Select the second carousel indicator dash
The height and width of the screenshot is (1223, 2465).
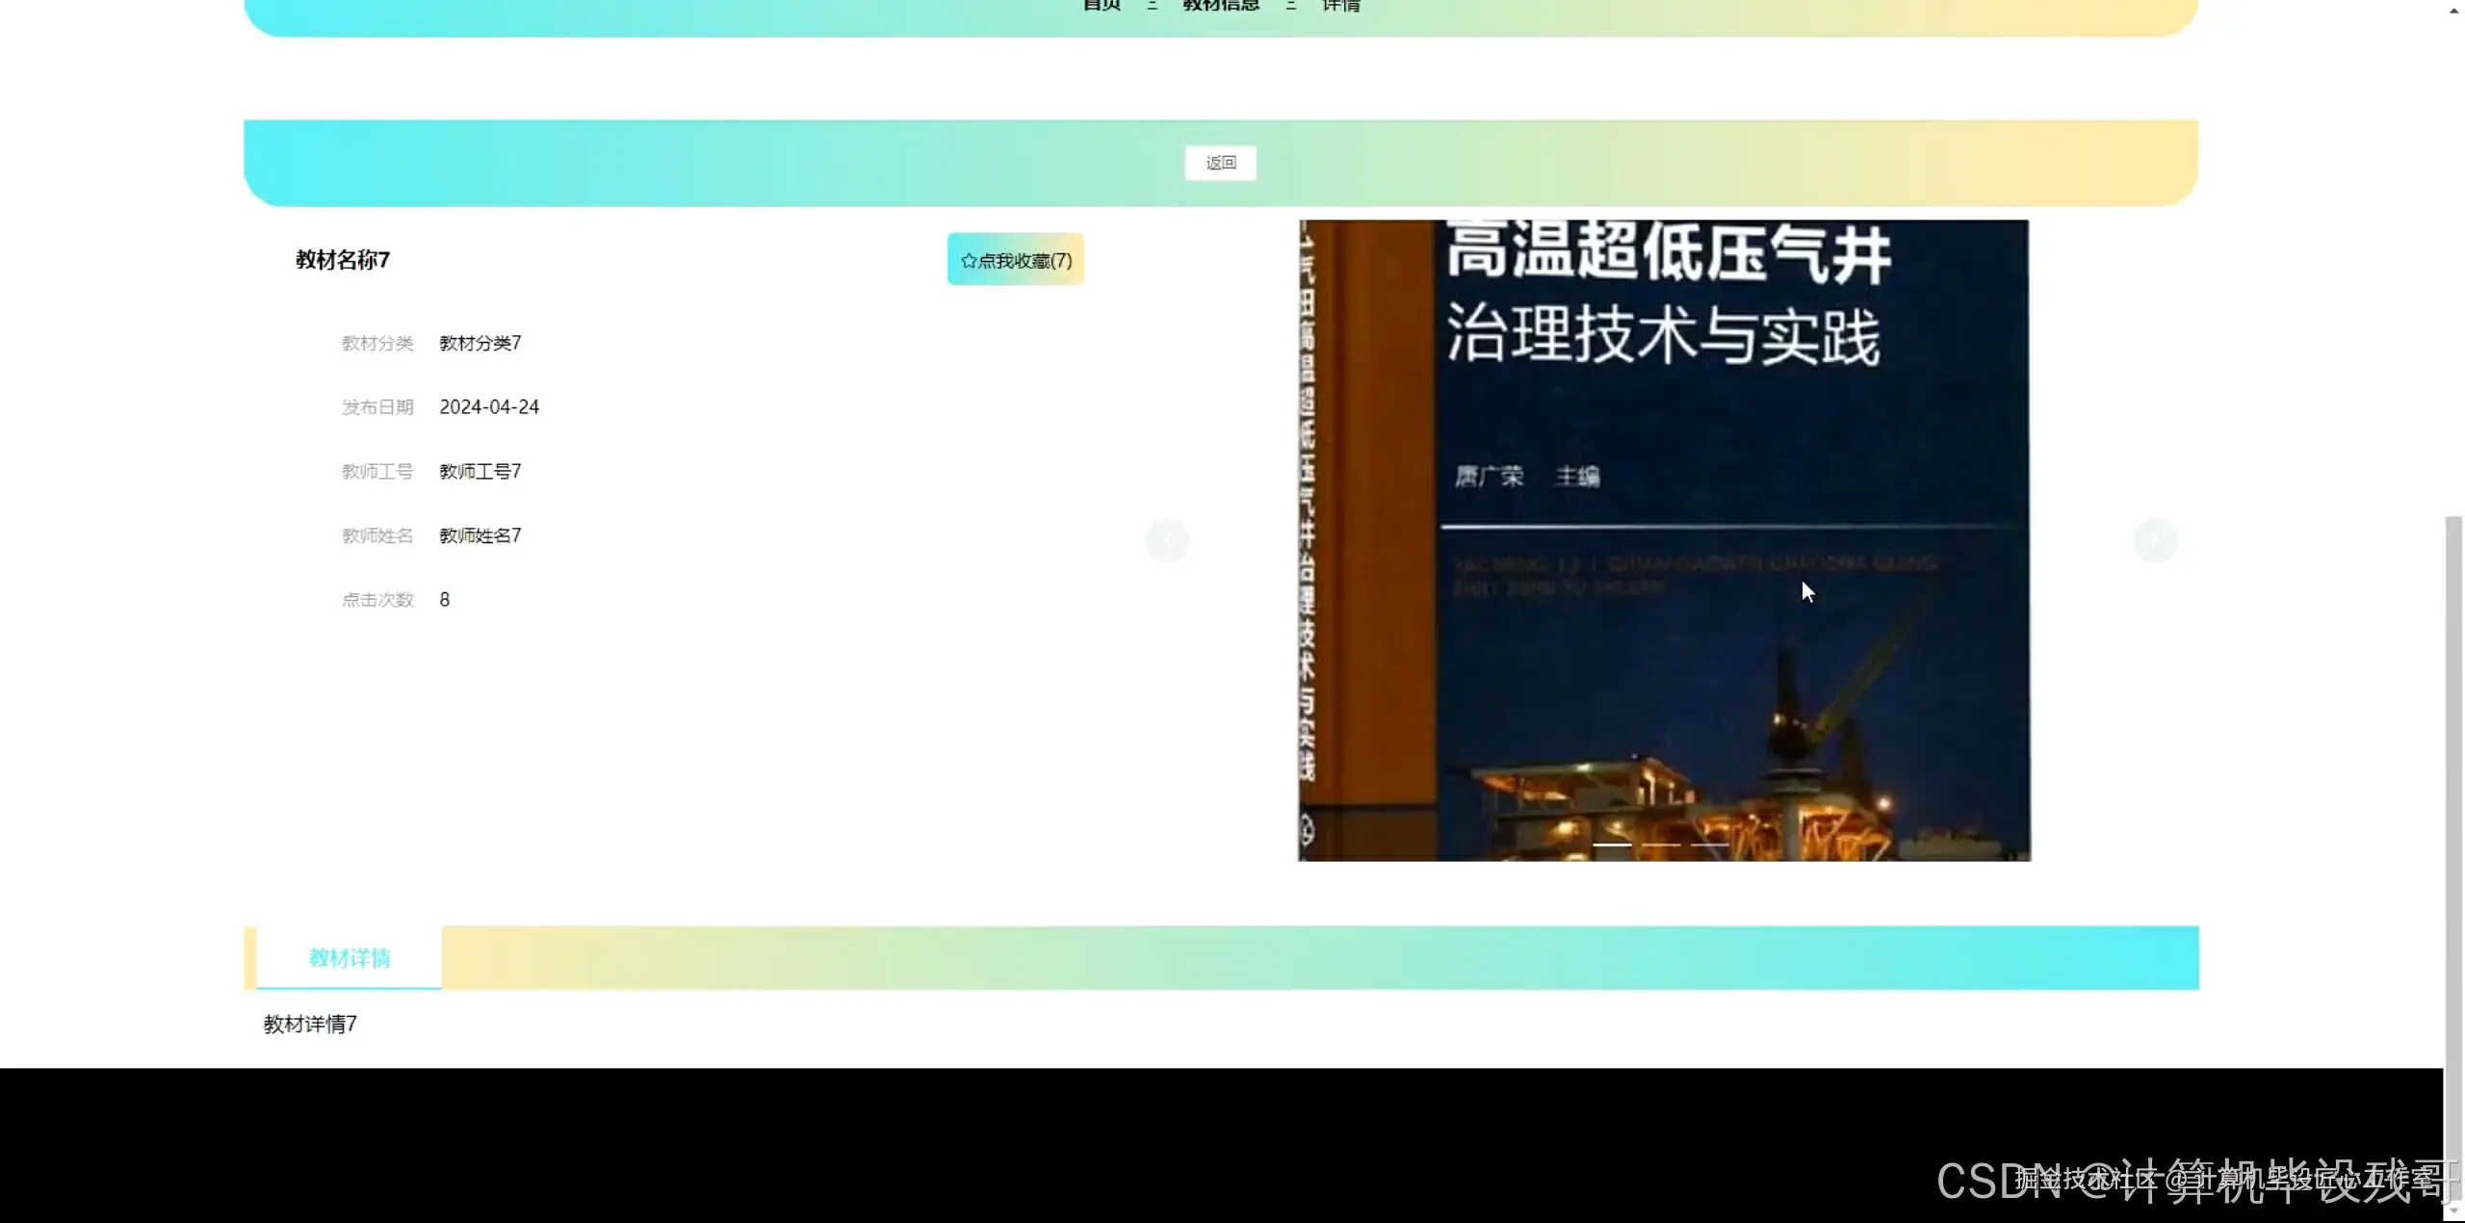point(1661,845)
